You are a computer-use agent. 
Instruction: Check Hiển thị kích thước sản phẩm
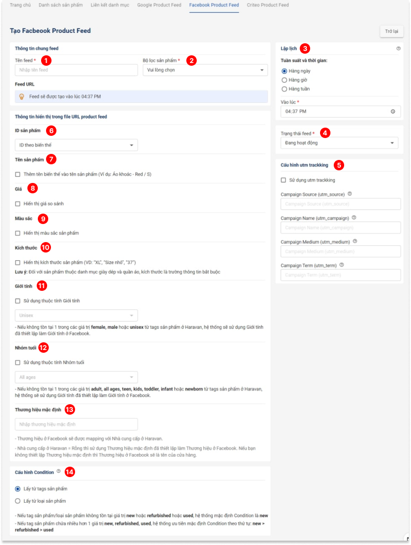tap(18, 262)
